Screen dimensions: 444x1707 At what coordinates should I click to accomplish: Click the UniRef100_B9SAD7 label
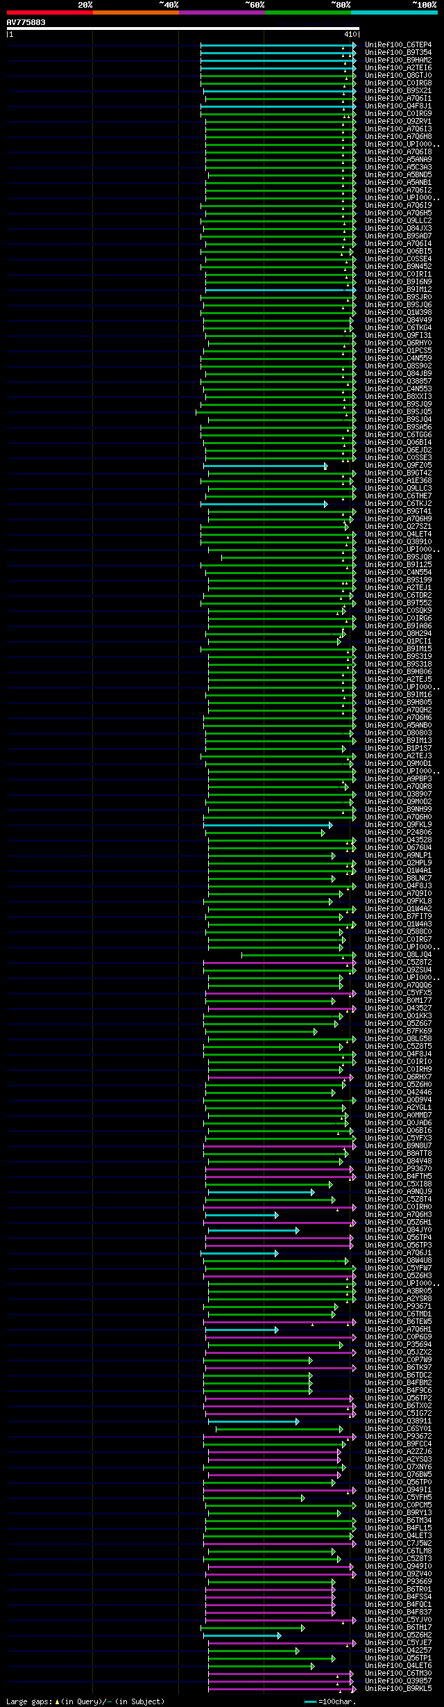pos(398,236)
